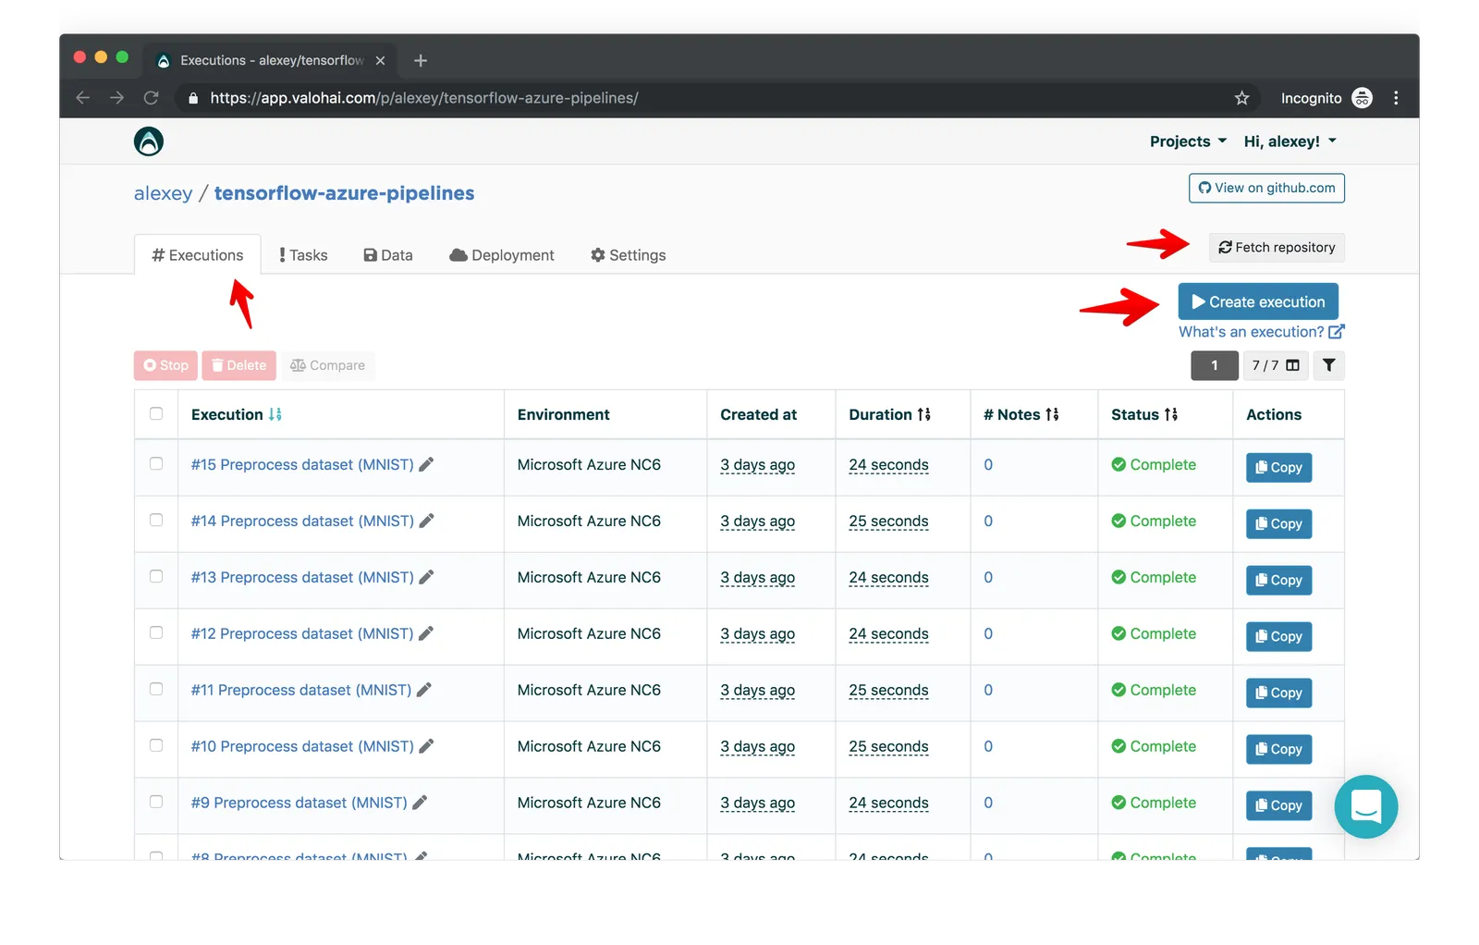Click the Valohai shark logo

point(149,141)
